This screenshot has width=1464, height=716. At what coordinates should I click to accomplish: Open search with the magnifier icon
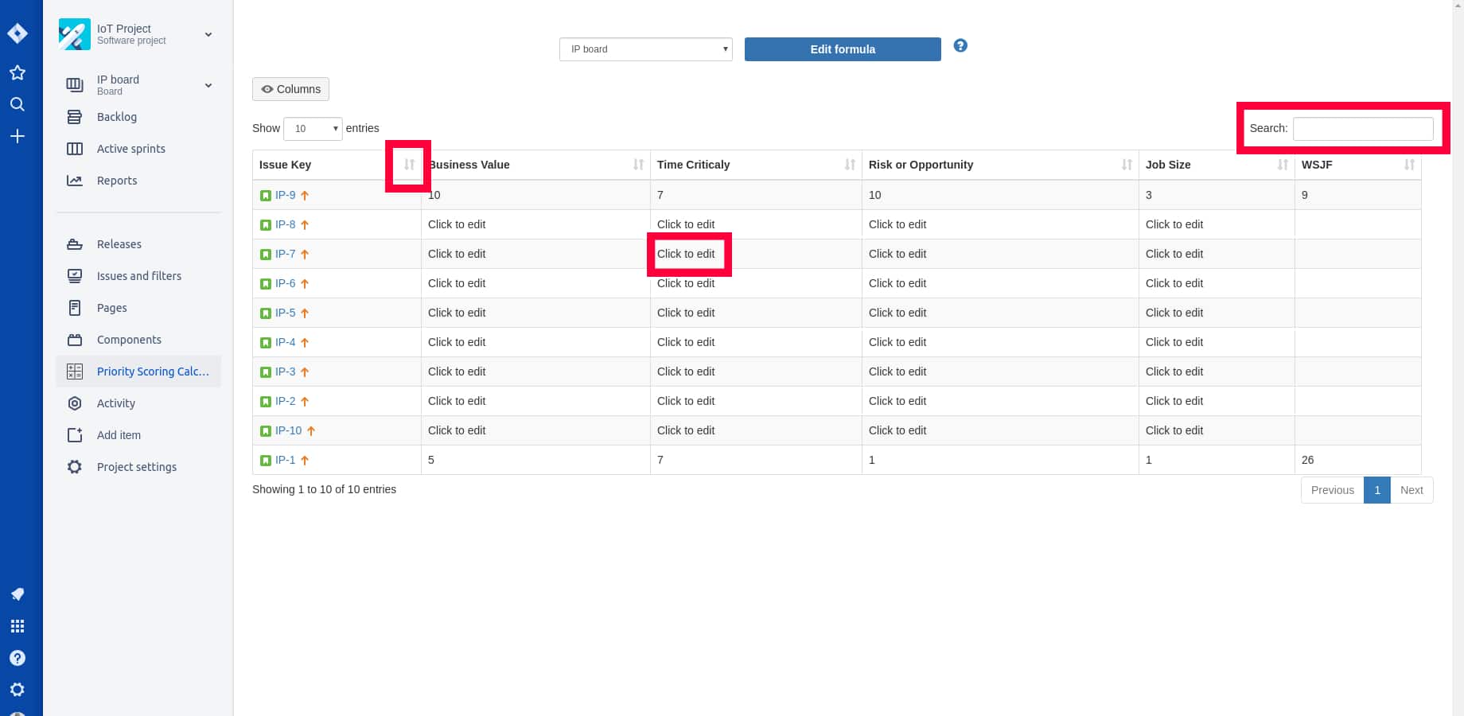(x=18, y=104)
